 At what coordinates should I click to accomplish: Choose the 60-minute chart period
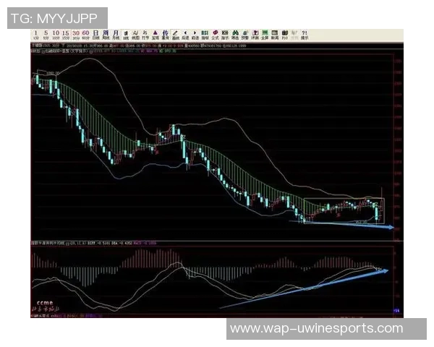pos(85,35)
